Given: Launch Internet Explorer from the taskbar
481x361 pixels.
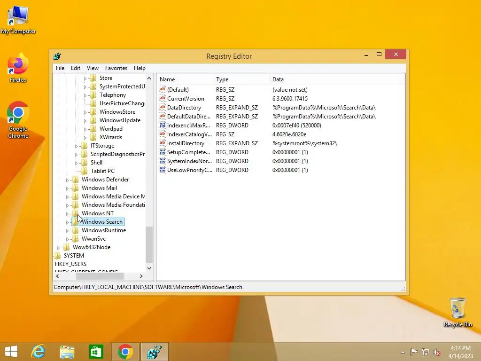Looking at the screenshot, I should coord(39,352).
